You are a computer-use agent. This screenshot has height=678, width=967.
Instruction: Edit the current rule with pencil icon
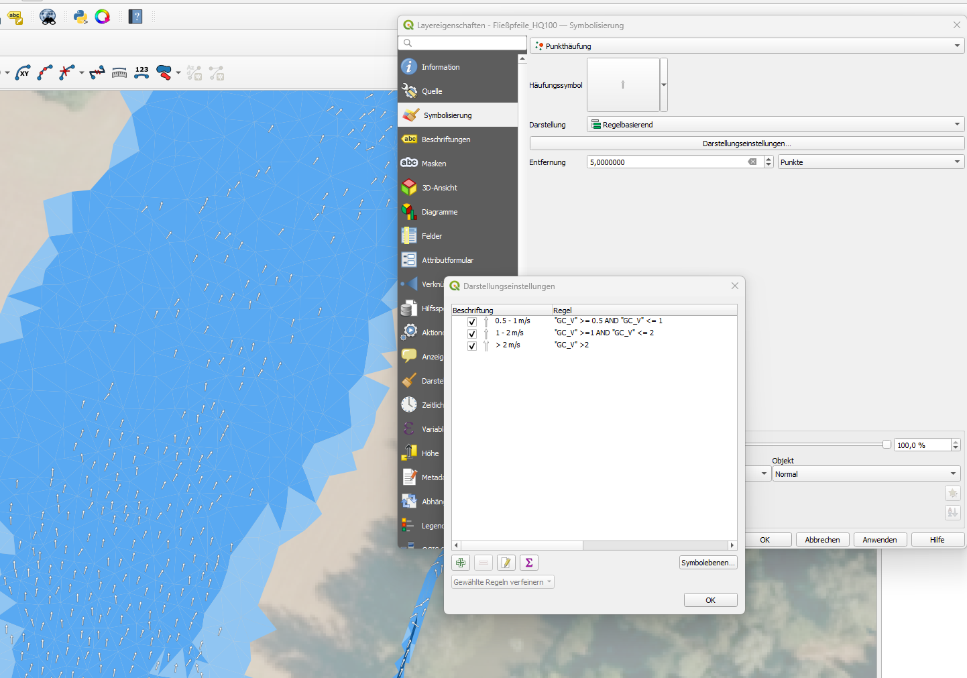coord(506,563)
